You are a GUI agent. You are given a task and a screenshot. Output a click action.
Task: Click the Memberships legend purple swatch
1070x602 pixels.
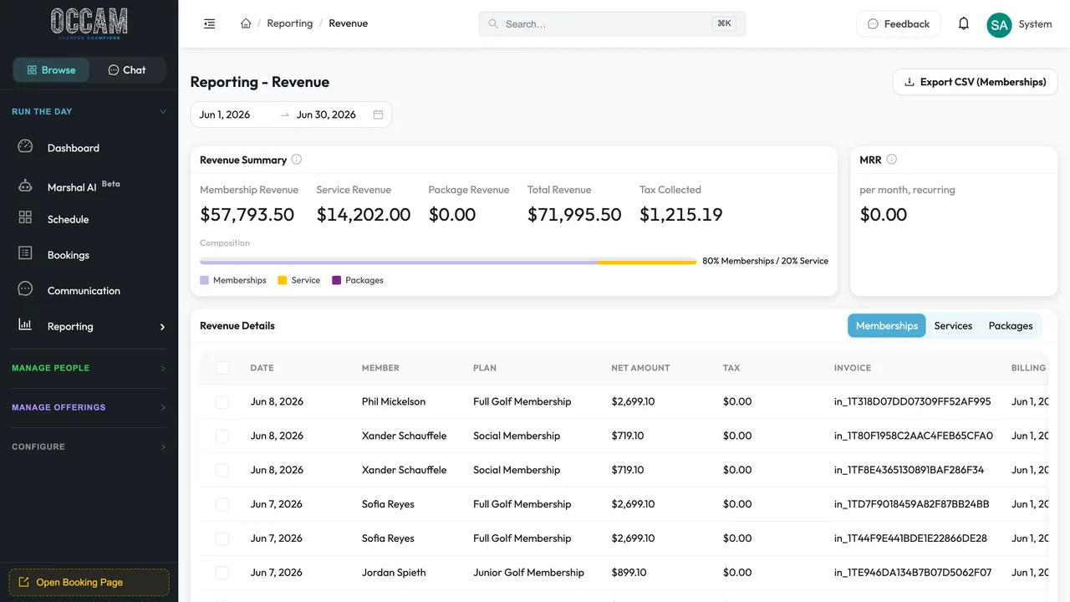[205, 280]
